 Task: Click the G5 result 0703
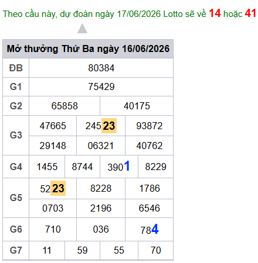coord(53,208)
